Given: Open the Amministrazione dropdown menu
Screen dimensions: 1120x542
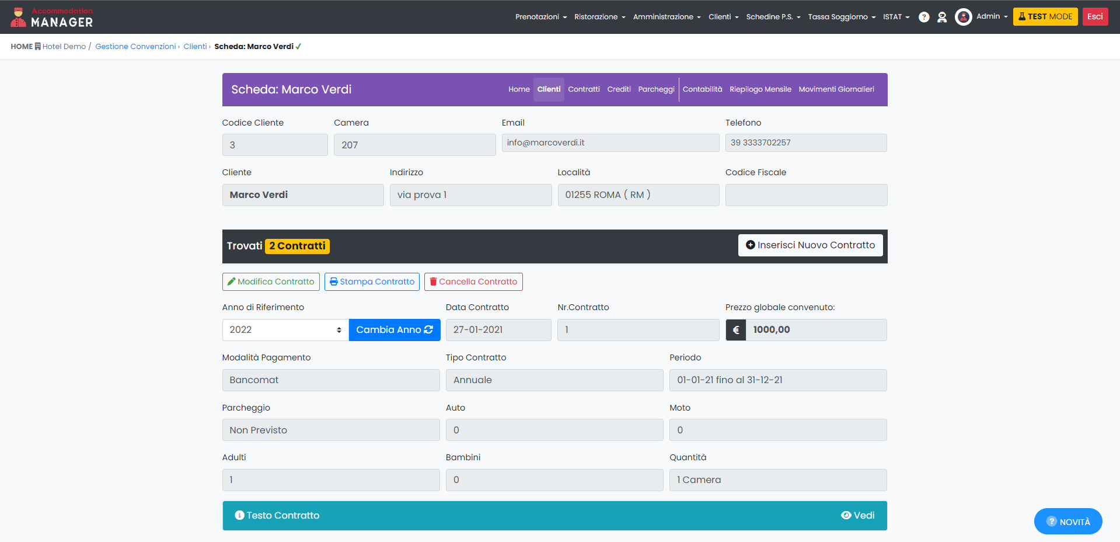Looking at the screenshot, I should tap(667, 17).
